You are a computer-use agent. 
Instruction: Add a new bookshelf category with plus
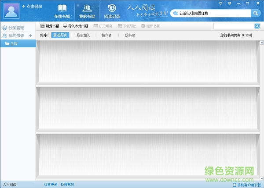[x=30, y=35]
